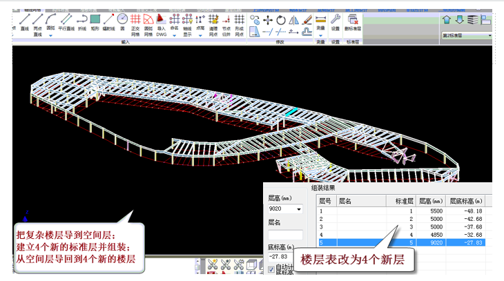Expand the dropdown arrow under 测量
The width and height of the screenshot is (504, 281).
320,36
